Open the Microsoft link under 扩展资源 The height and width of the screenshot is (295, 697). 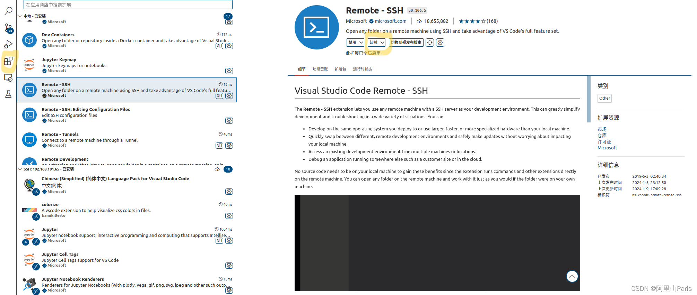(x=607, y=148)
